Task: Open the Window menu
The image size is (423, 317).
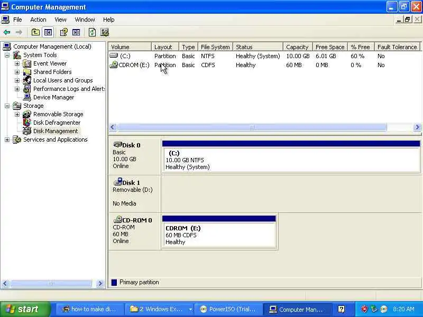Action: tap(85, 20)
